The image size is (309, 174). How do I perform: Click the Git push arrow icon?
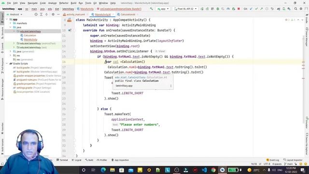pos(261,9)
